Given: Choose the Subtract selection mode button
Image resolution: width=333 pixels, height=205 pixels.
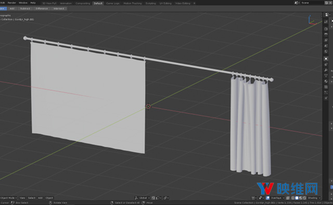Looking at the screenshot, I should pos(25,9).
